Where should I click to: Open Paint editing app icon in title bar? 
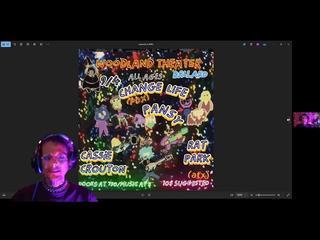(244, 44)
